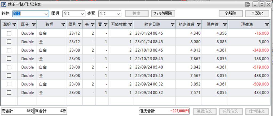The image size is (273, 116).
Task: Open the 売買 dropdown
Action: [110, 14]
